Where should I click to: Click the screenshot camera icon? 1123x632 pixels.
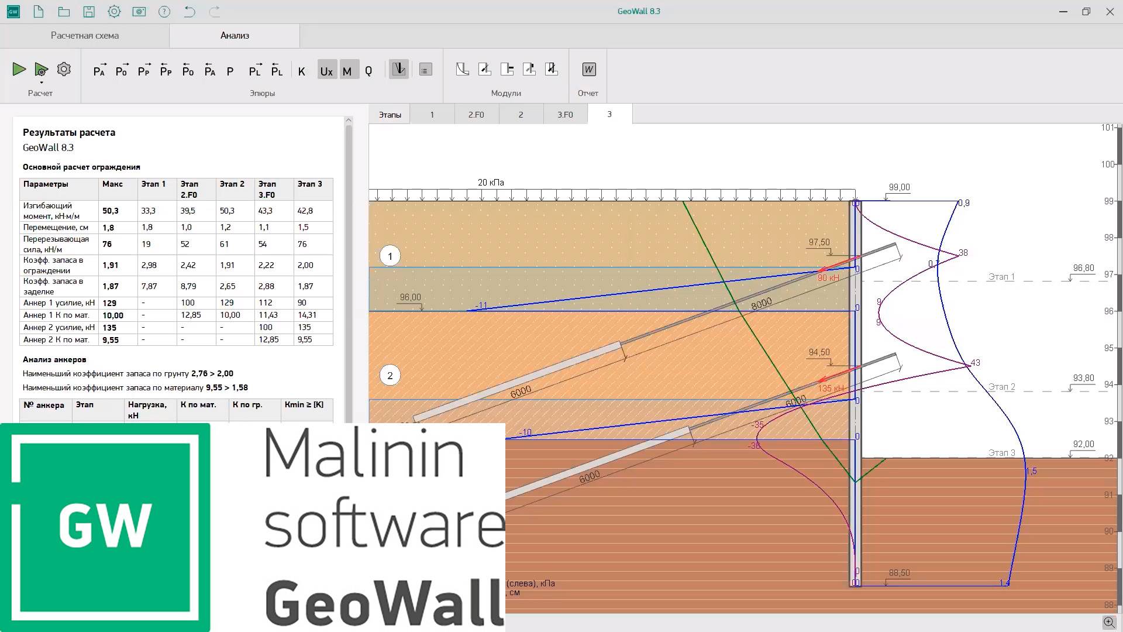[x=139, y=12]
